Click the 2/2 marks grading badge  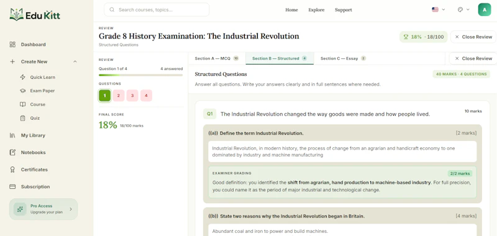[460, 173]
